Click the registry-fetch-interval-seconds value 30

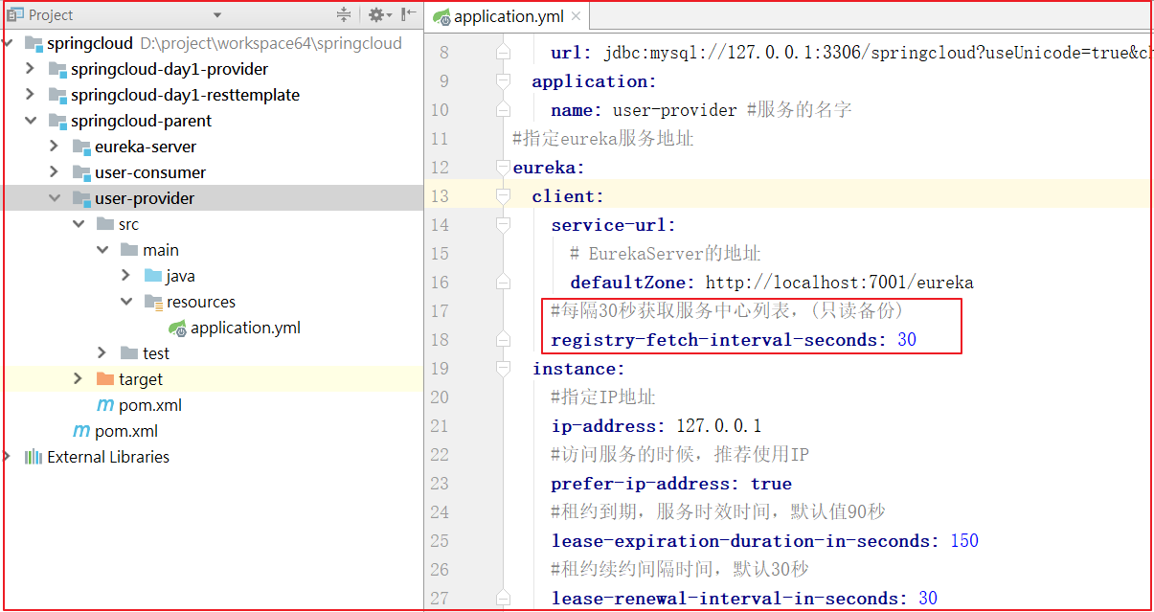click(907, 340)
